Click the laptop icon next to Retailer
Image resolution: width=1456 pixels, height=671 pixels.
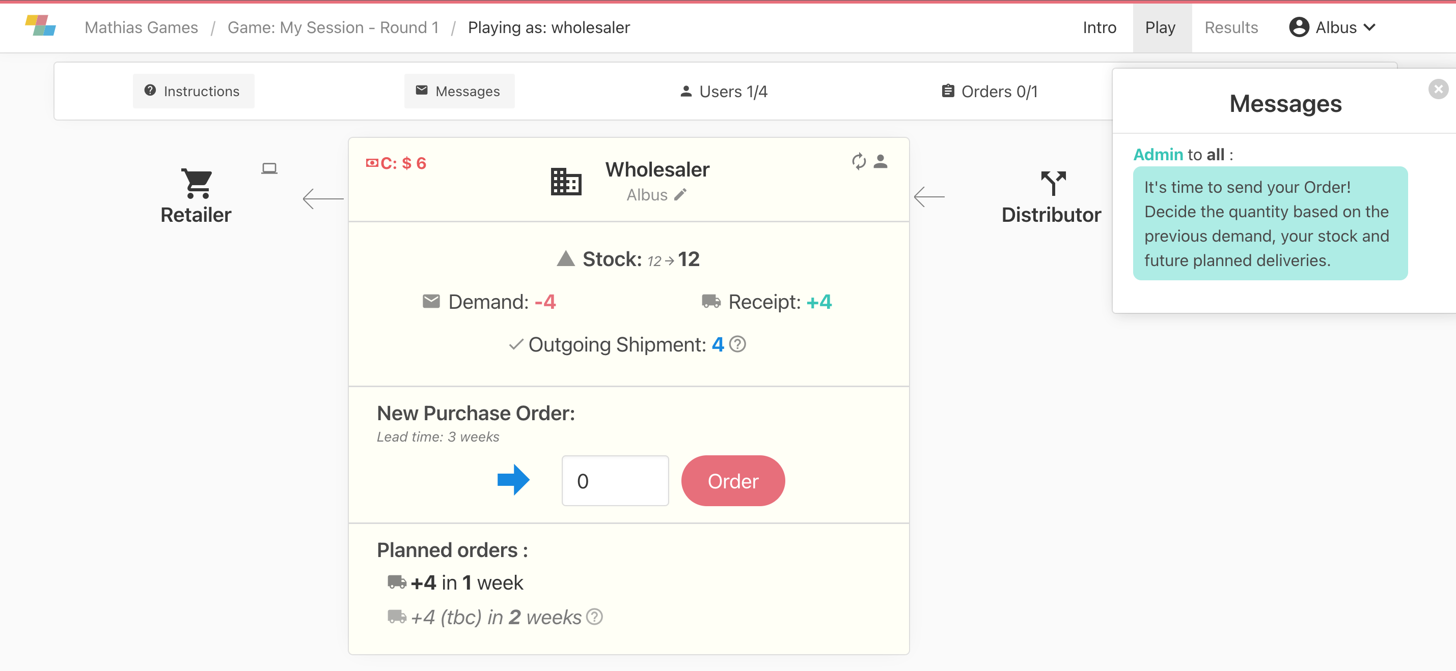tap(269, 168)
